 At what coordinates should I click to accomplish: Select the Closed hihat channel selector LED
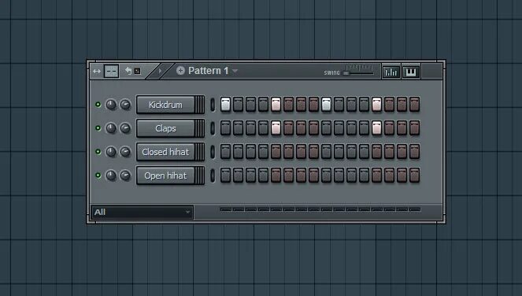213,152
